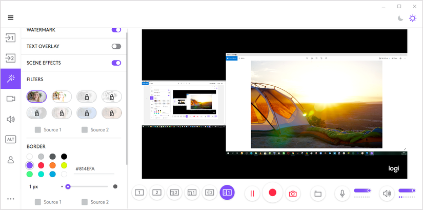The image size is (423, 210).
Task: Check Source 2 under Border
Action: point(85,202)
